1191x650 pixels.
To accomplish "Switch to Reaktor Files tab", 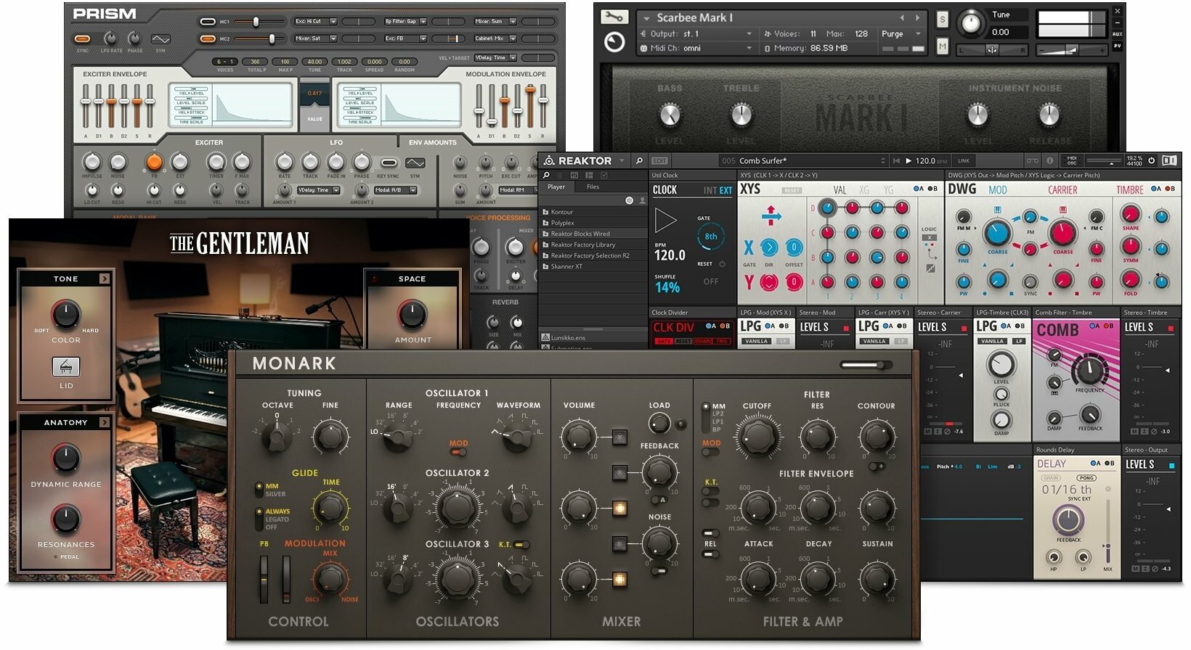I will pyautogui.click(x=593, y=186).
